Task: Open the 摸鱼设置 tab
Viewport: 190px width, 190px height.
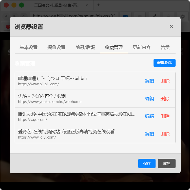Action: (x=56, y=47)
